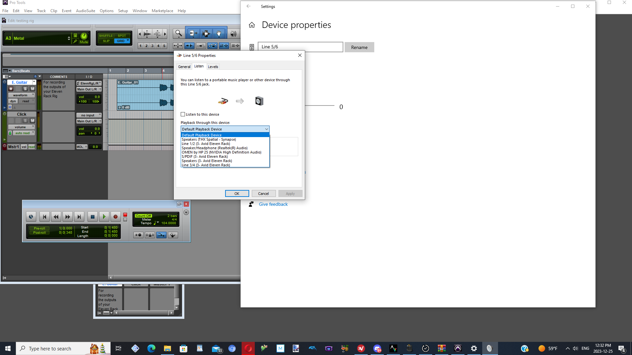Open the GRID mode dropdown arrow
Viewport: 632px width, 355px height.
128,41
